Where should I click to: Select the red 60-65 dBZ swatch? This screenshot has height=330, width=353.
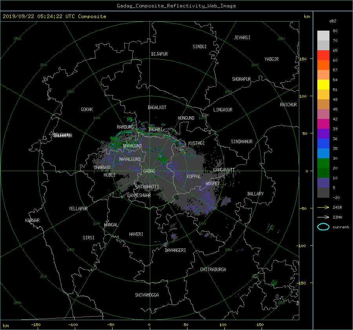(x=323, y=55)
